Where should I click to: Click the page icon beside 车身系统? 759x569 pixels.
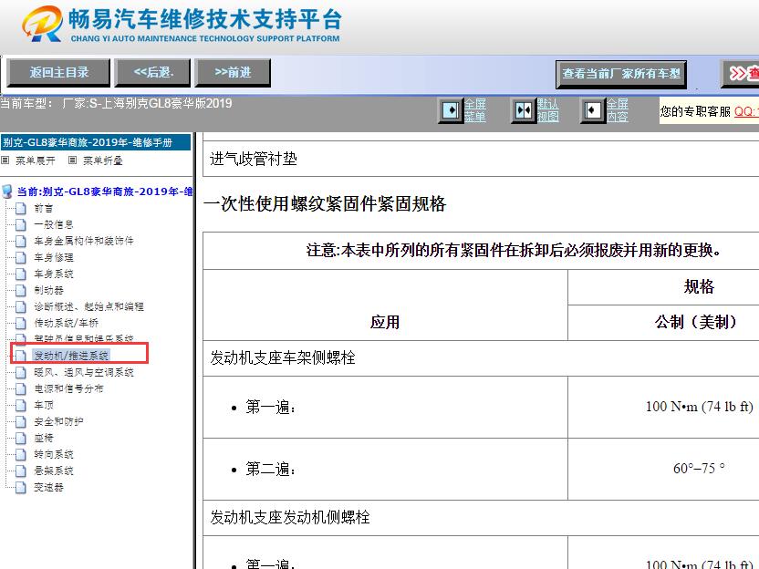click(21, 274)
